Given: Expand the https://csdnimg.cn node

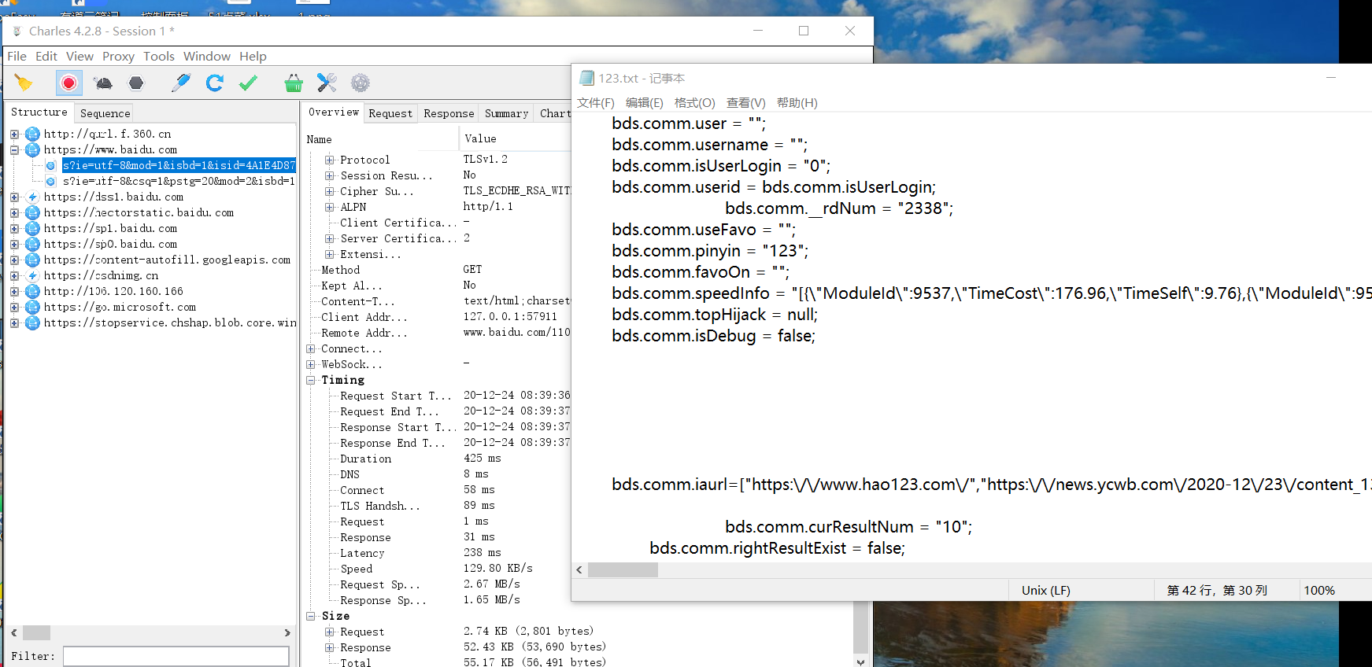Looking at the screenshot, I should point(14,275).
